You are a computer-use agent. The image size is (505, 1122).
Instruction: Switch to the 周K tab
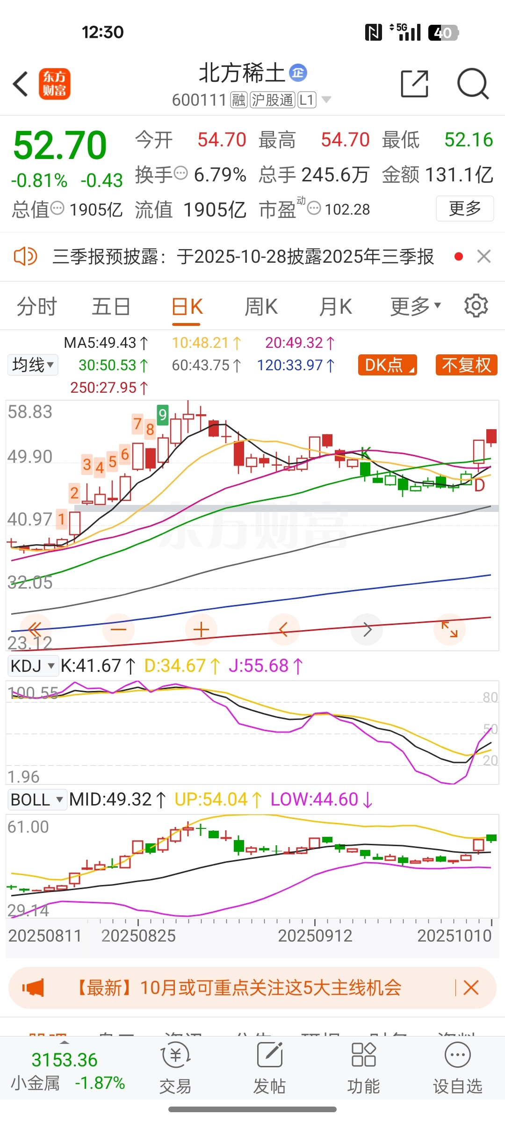pos(261,307)
